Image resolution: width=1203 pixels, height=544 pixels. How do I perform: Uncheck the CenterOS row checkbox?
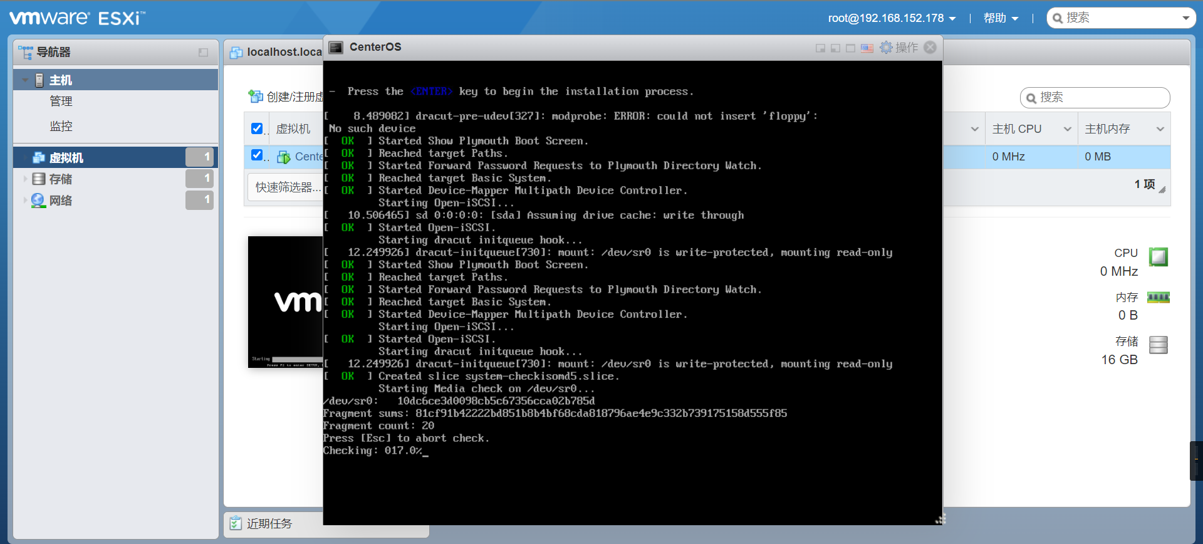coord(257,155)
